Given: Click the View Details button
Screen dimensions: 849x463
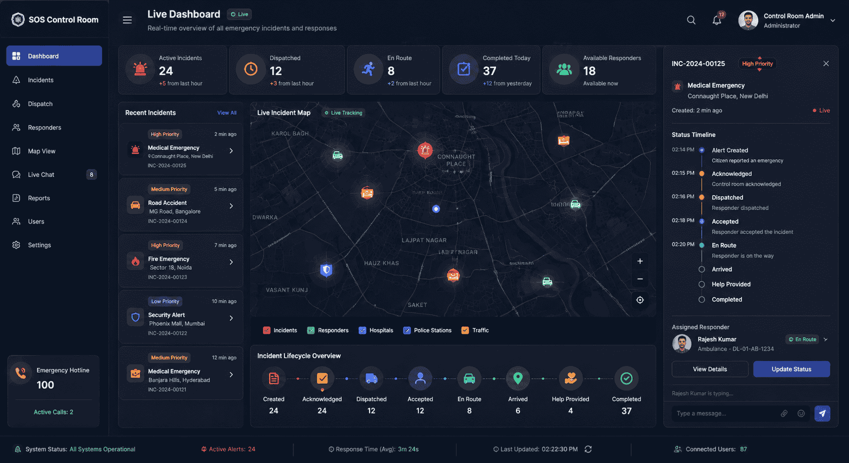Looking at the screenshot, I should (710, 369).
